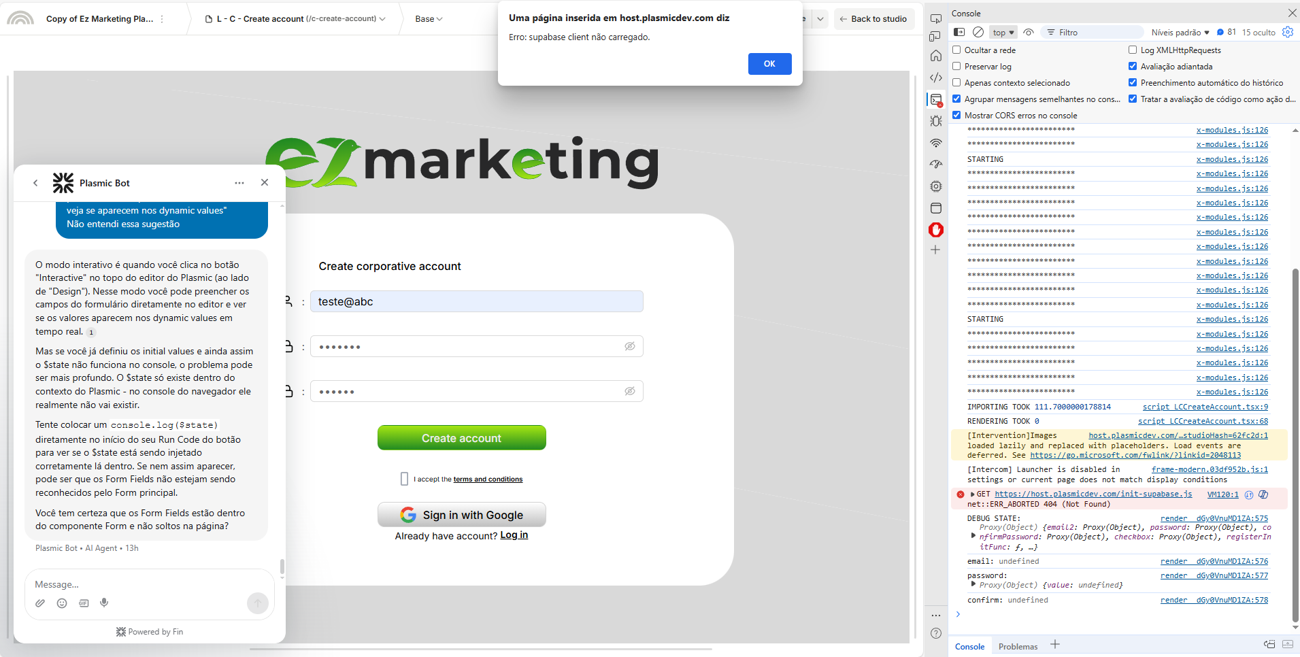Check the Ocultar a rede option
The image size is (1300, 657).
pyautogui.click(x=956, y=50)
